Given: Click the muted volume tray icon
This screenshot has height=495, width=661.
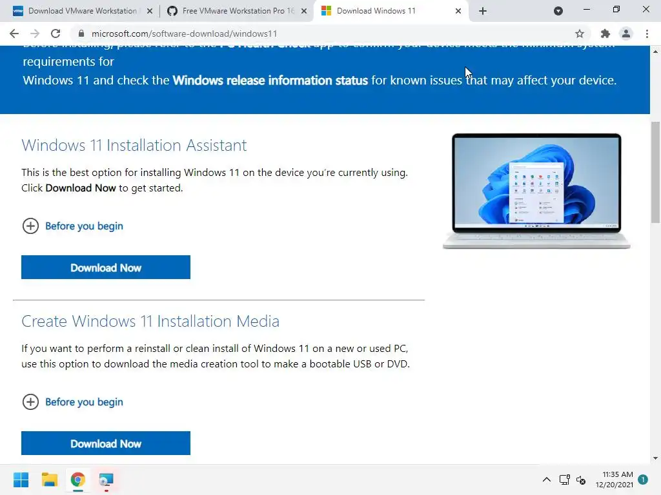Looking at the screenshot, I should pyautogui.click(x=582, y=480).
